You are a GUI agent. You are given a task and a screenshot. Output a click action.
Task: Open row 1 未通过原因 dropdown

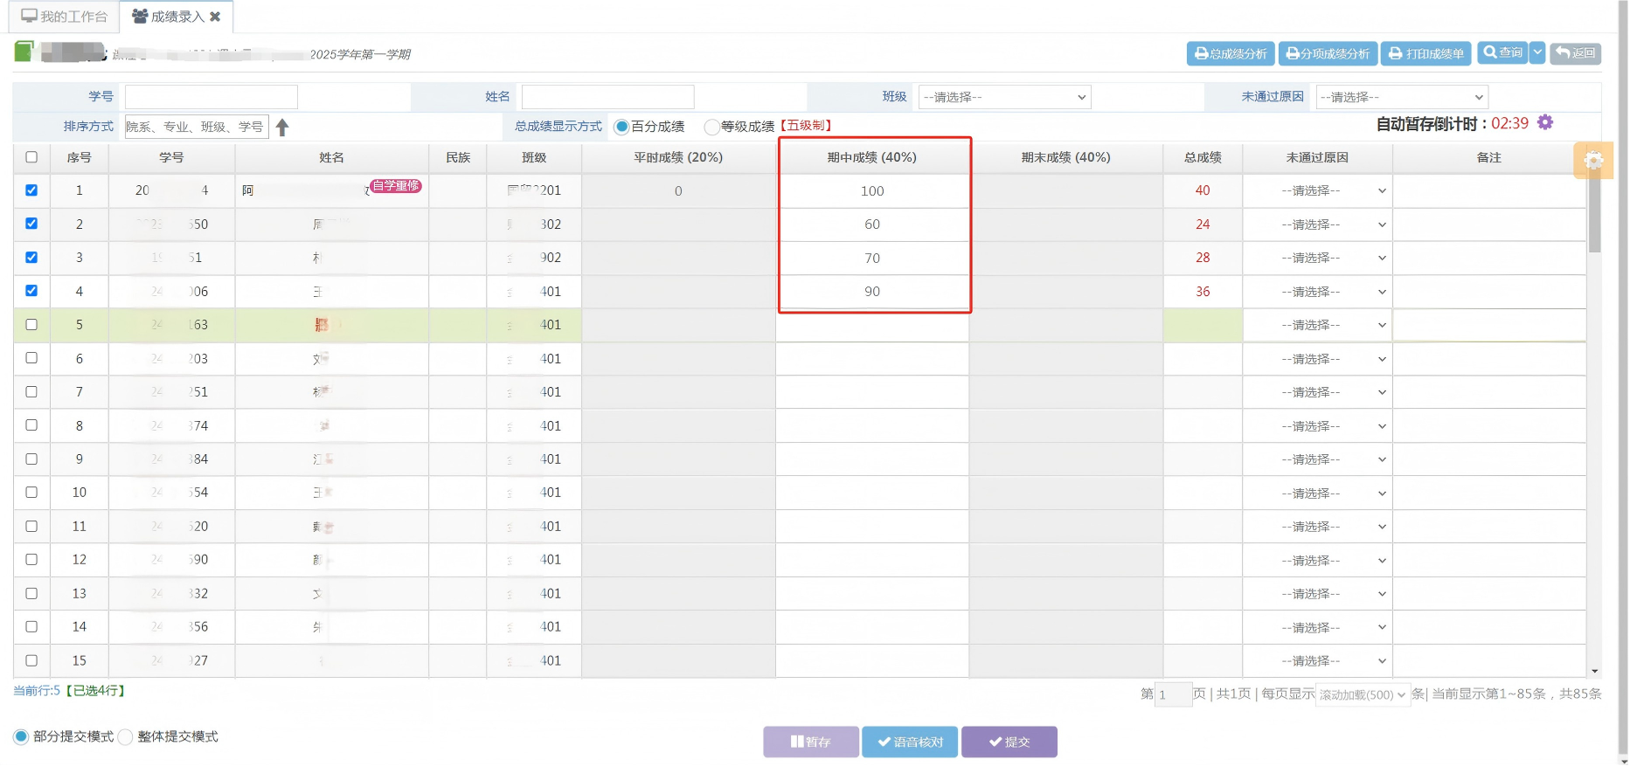click(x=1318, y=190)
